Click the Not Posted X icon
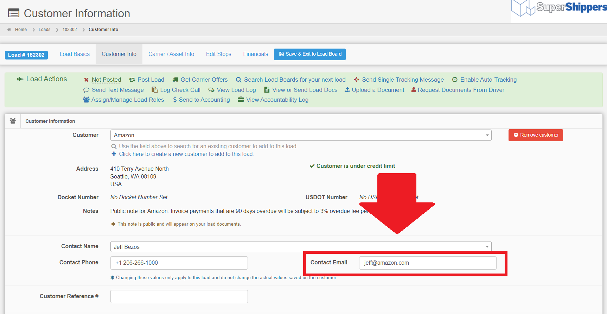 point(86,80)
